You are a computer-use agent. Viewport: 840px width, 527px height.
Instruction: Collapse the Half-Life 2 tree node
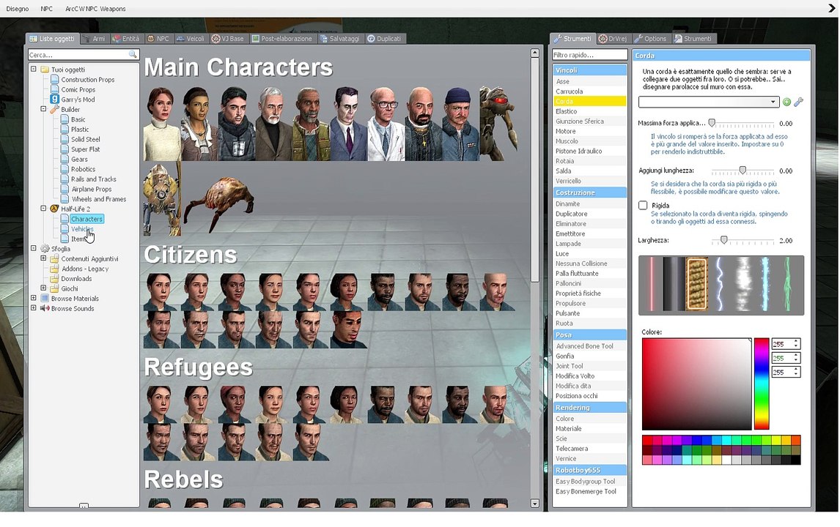pos(43,208)
